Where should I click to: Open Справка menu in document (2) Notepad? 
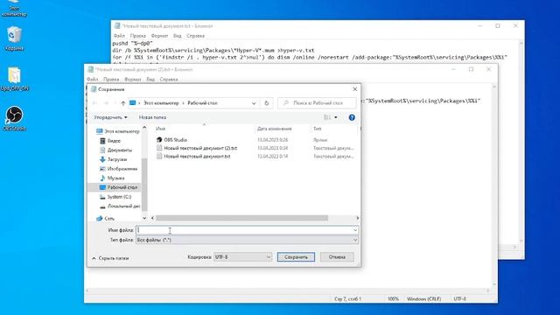(x=169, y=80)
